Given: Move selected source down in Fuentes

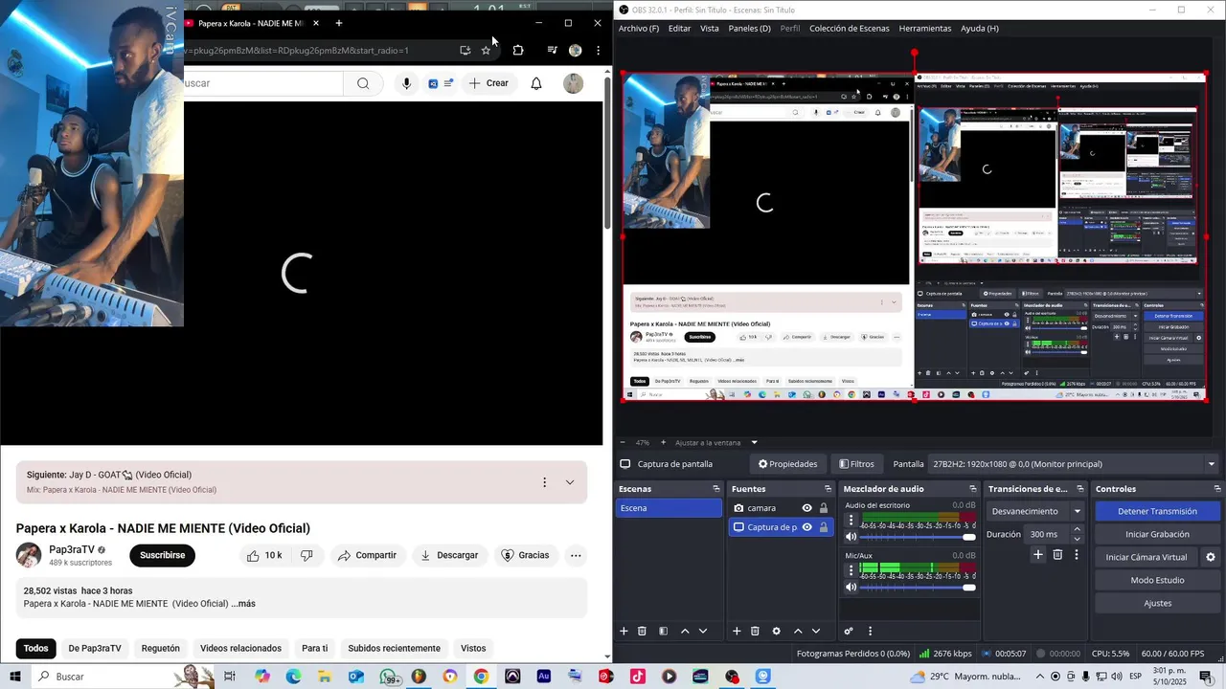Looking at the screenshot, I should [x=816, y=632].
